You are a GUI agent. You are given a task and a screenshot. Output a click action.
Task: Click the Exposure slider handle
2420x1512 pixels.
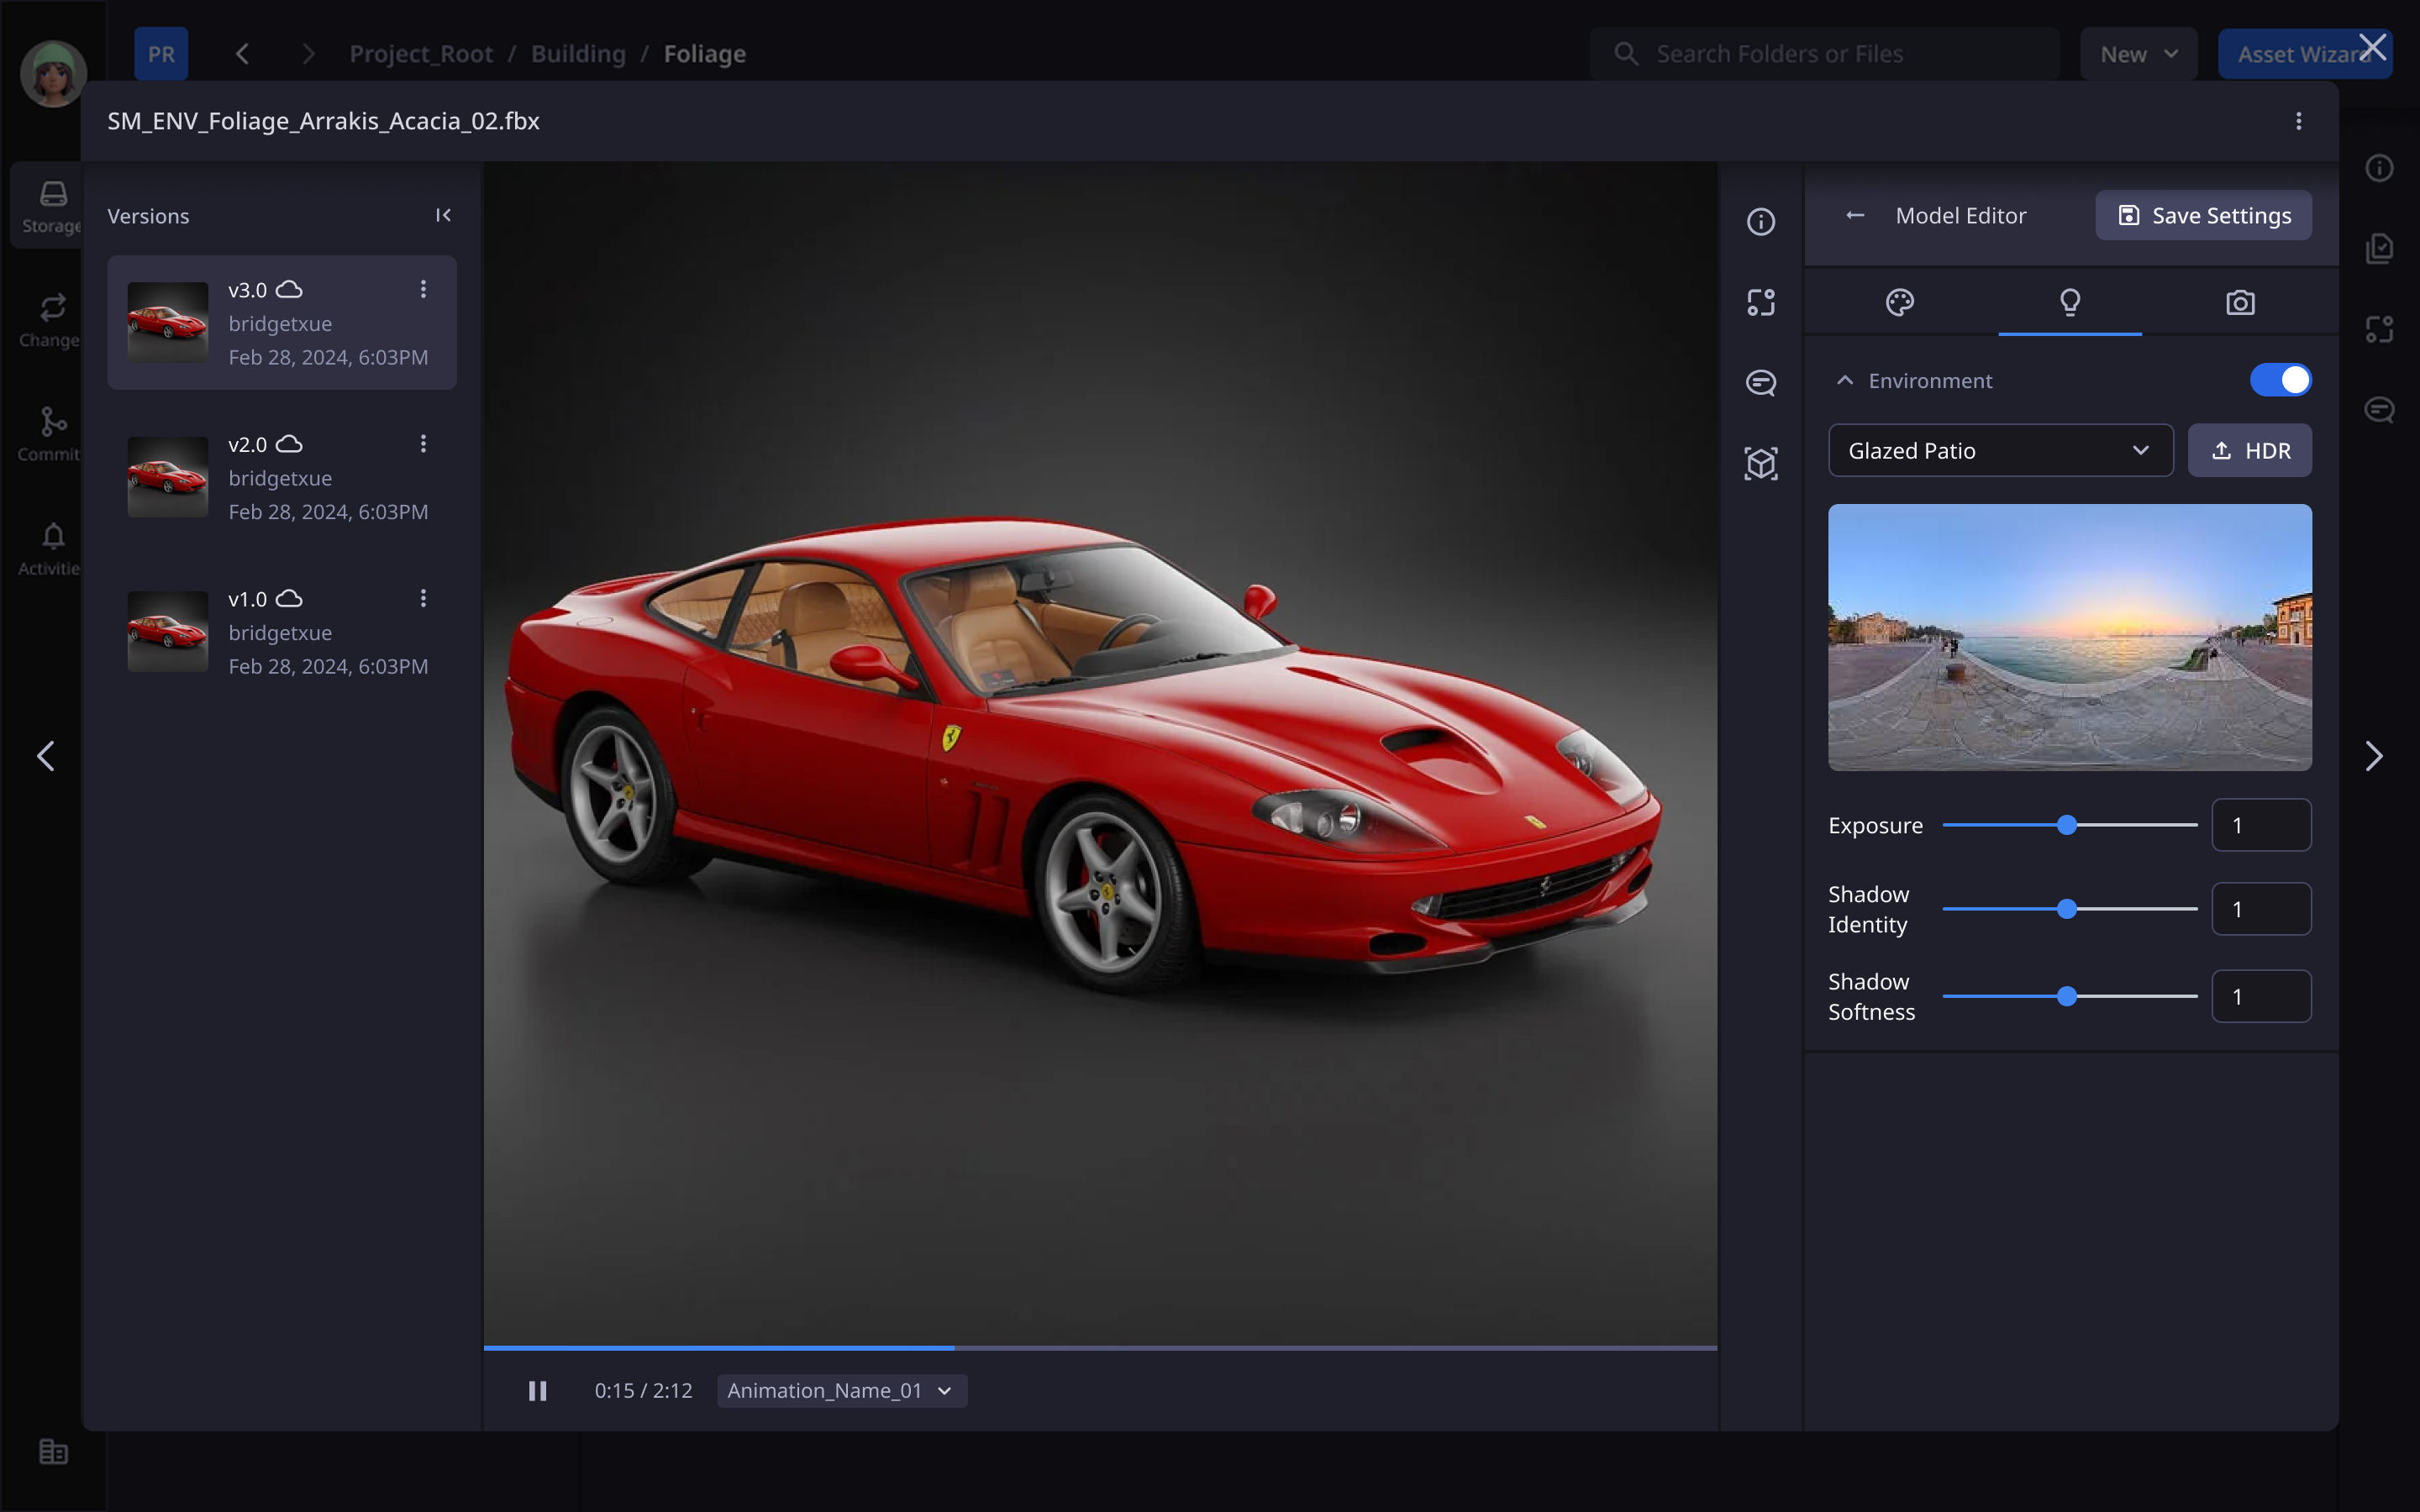tap(2067, 825)
